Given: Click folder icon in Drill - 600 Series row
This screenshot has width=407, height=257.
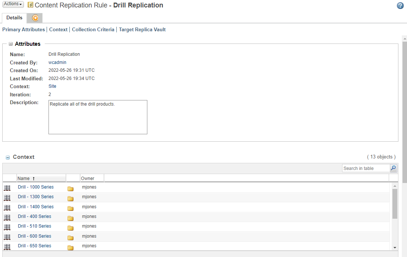Looking at the screenshot, I should point(71,238).
